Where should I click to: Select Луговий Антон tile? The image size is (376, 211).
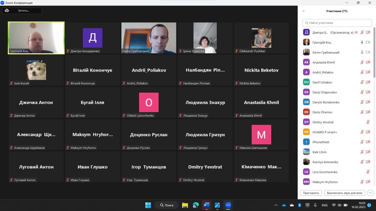(x=36, y=167)
